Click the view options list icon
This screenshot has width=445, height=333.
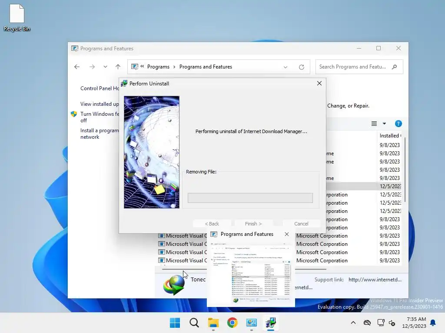(x=374, y=124)
